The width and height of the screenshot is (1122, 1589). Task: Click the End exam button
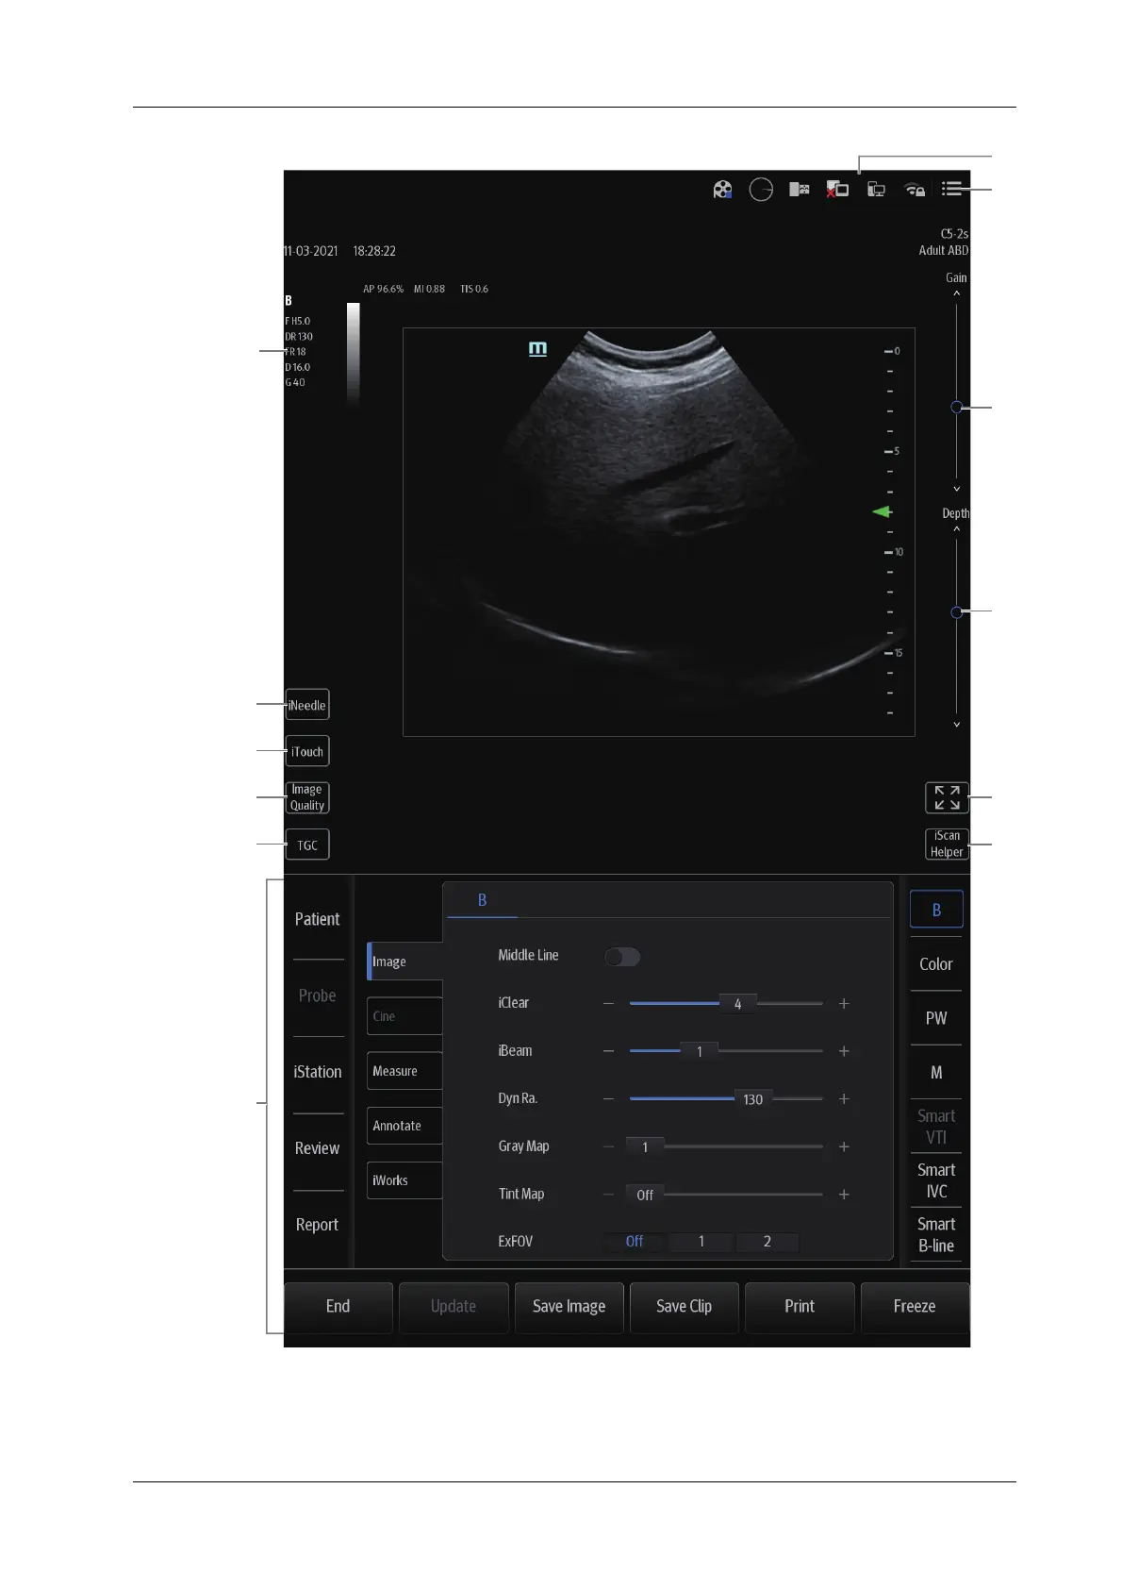(338, 1307)
